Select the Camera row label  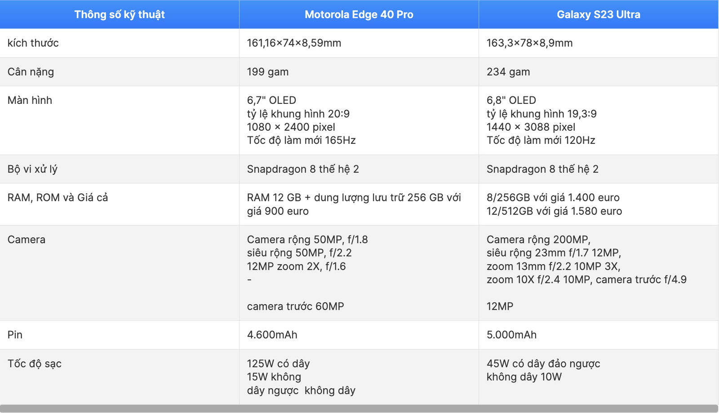(27, 240)
